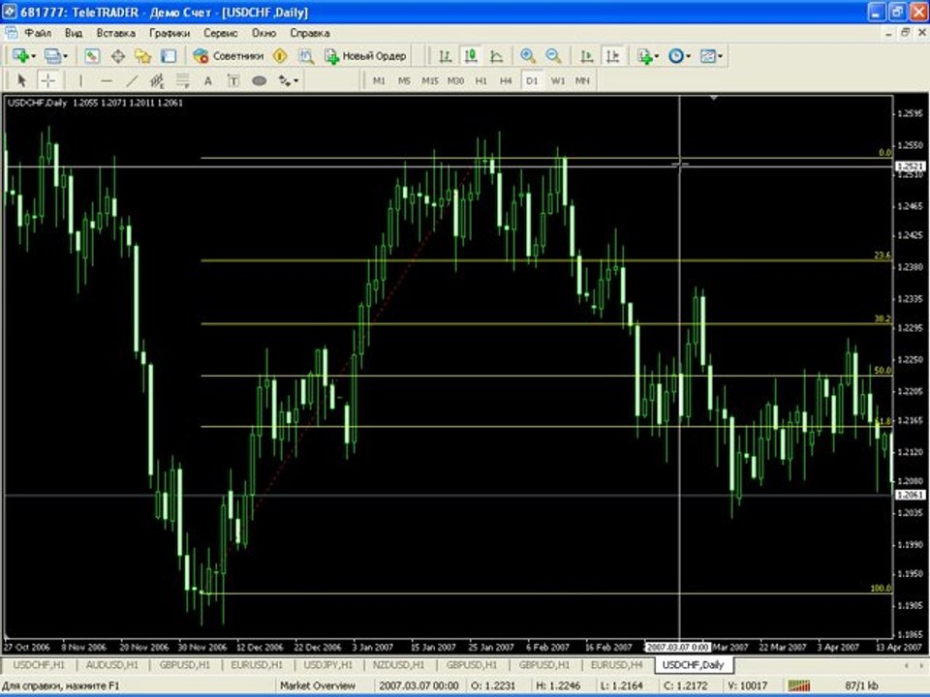This screenshot has height=697, width=930.
Task: Switch chart to candlesticks mode
Action: click(x=471, y=56)
